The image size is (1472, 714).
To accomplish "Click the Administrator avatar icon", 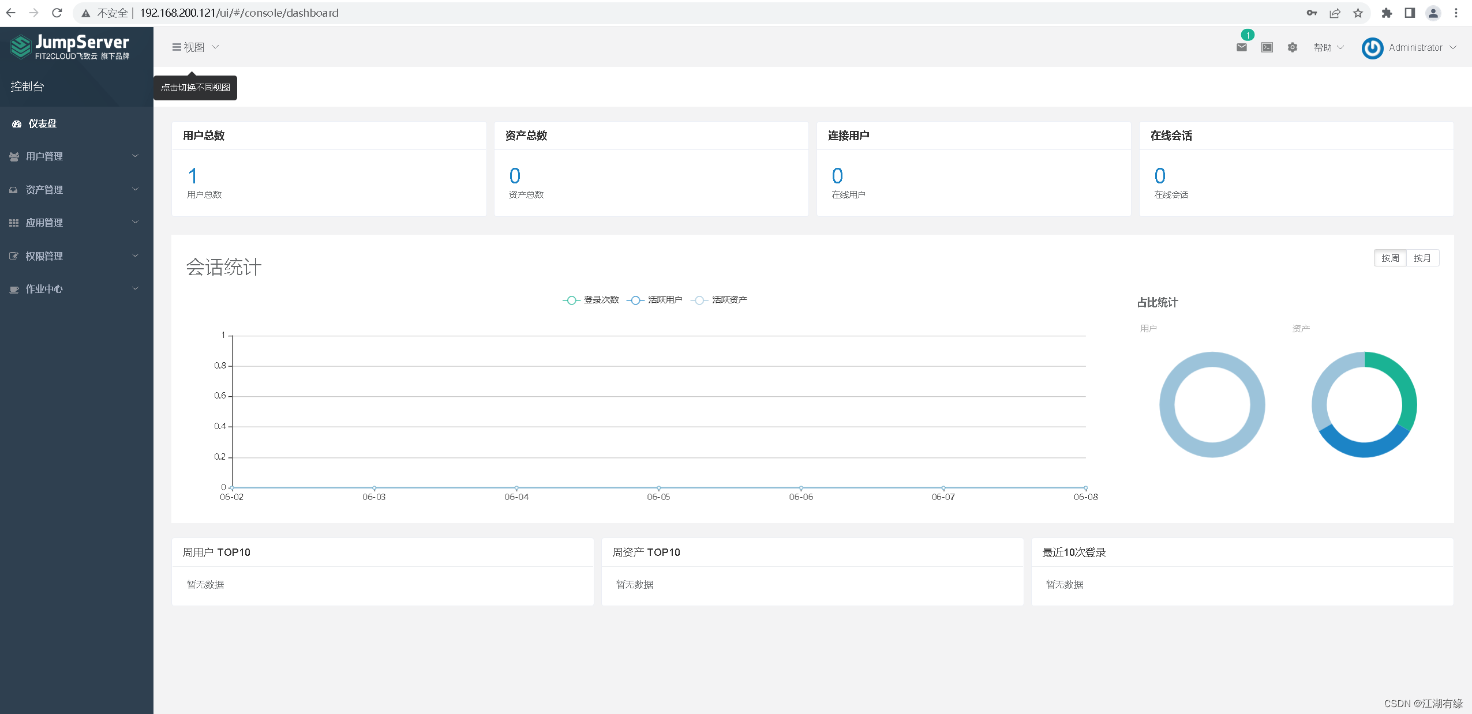I will 1372,48.
